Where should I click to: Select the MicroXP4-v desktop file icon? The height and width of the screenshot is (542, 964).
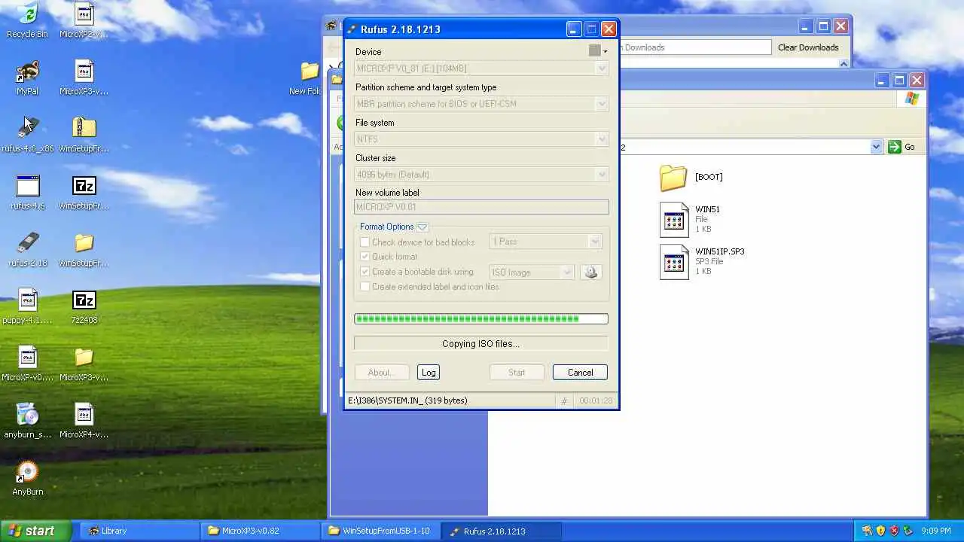(84, 421)
